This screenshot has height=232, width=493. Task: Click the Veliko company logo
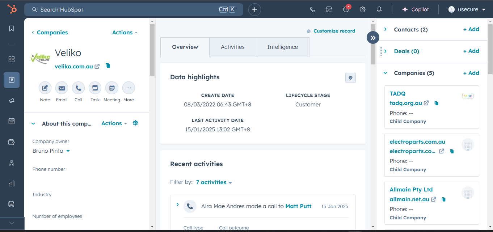pyautogui.click(x=41, y=59)
